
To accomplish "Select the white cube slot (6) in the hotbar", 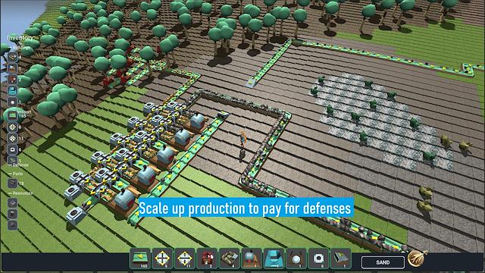I will [x=318, y=258].
